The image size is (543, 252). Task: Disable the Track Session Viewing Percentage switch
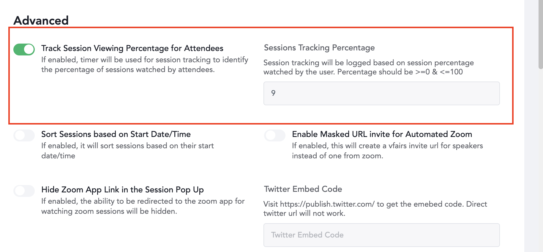(x=24, y=50)
